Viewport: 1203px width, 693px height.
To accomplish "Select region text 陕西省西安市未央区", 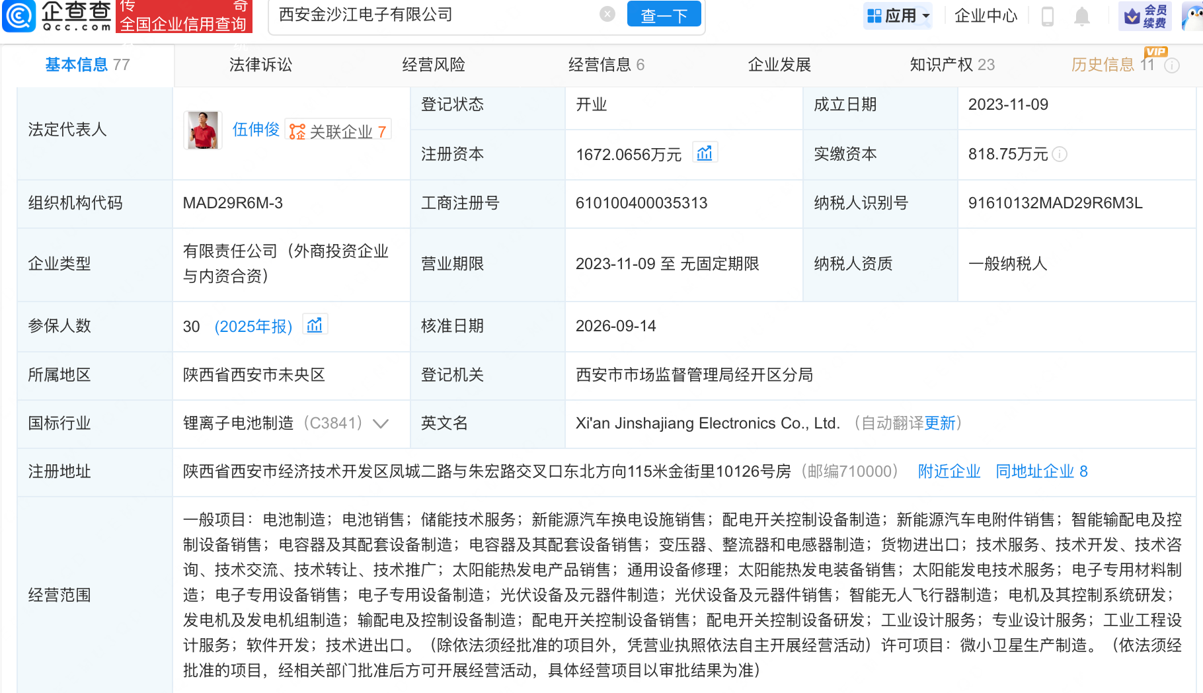I will pos(254,375).
